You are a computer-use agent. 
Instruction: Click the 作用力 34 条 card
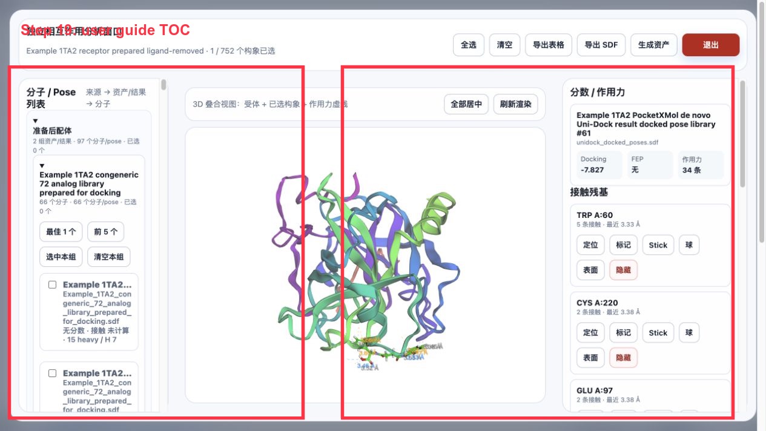[x=701, y=165]
